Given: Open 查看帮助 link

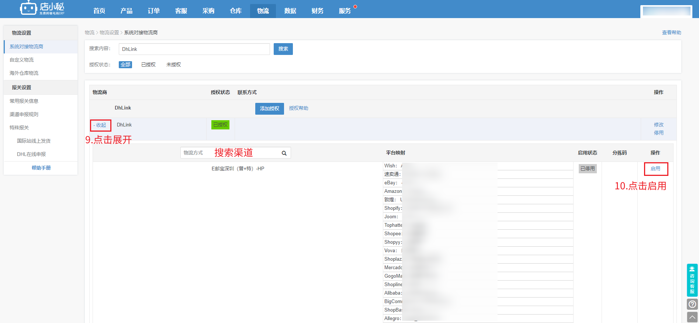Looking at the screenshot, I should tap(671, 32).
